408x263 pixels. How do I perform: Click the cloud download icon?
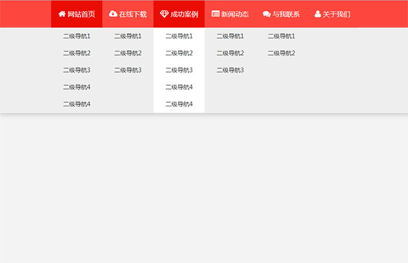pos(113,14)
